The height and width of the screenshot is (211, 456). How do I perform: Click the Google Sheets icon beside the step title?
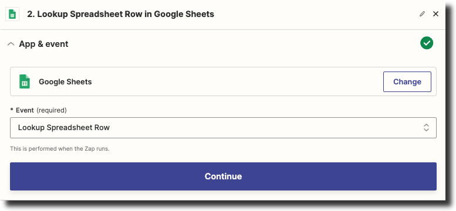pos(12,14)
